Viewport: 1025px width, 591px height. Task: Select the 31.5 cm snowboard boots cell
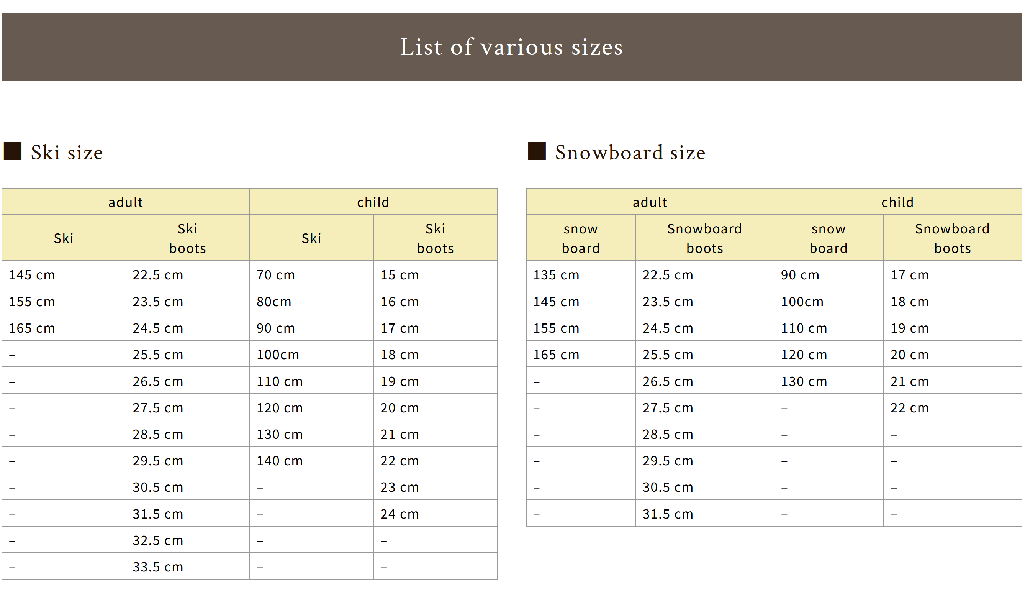(x=668, y=514)
